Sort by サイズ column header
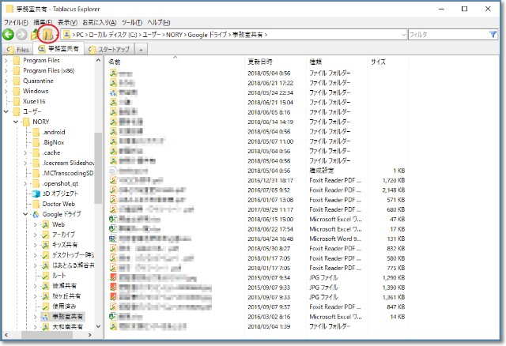Screen dimensions: 506x346 pos(378,61)
